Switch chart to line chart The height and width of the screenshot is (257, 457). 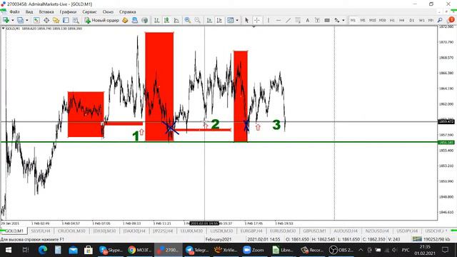tap(176, 20)
